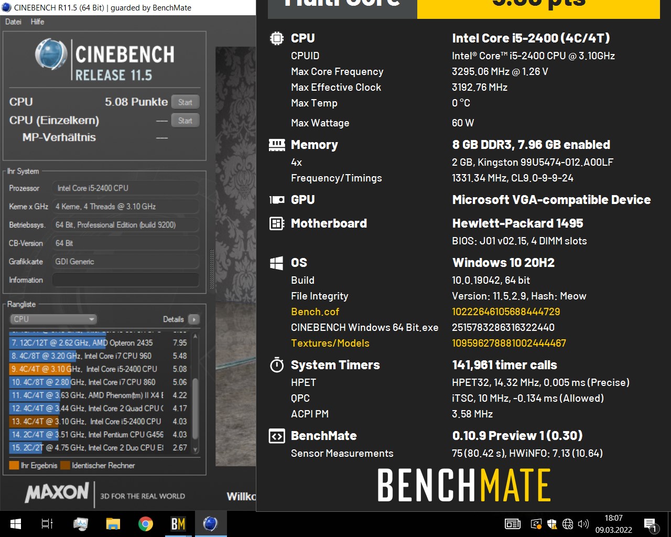Click the BENCHMATE logo
The height and width of the screenshot is (537, 671).
tap(464, 485)
